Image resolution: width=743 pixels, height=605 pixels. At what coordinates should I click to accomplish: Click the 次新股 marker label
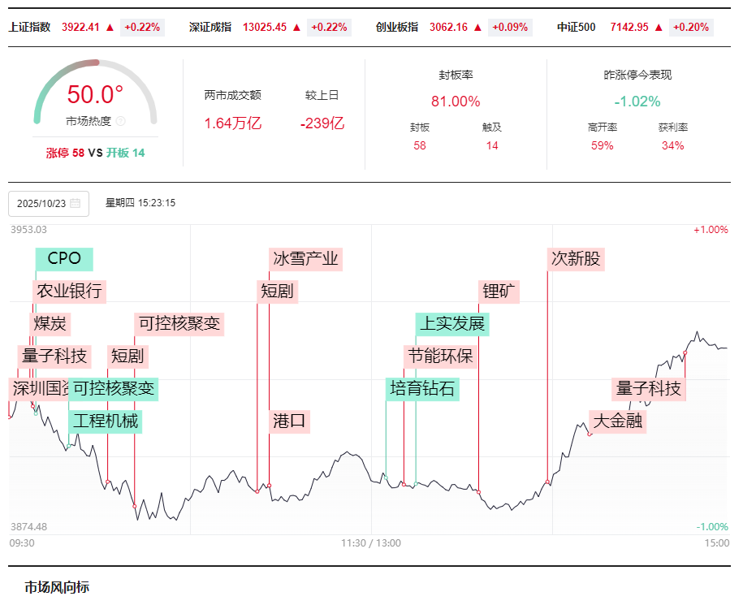click(577, 259)
